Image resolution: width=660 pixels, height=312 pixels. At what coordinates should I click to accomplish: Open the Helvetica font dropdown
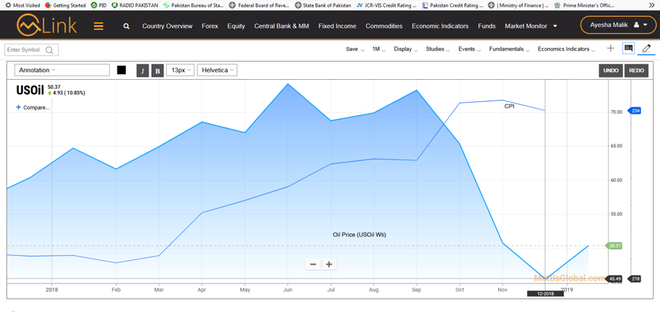pyautogui.click(x=217, y=70)
